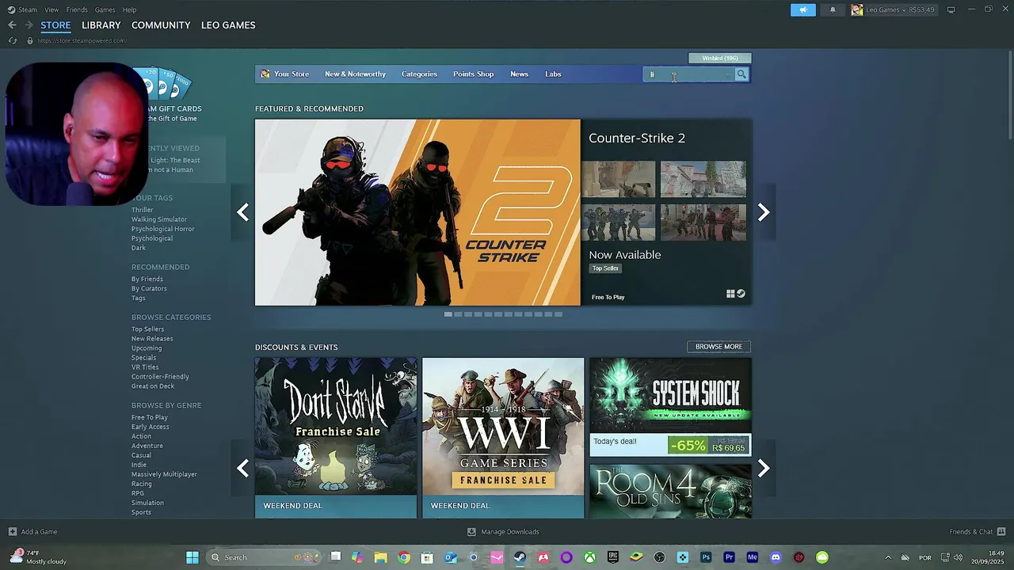
Task: Open the Your Store menu
Action: pyautogui.click(x=285, y=74)
